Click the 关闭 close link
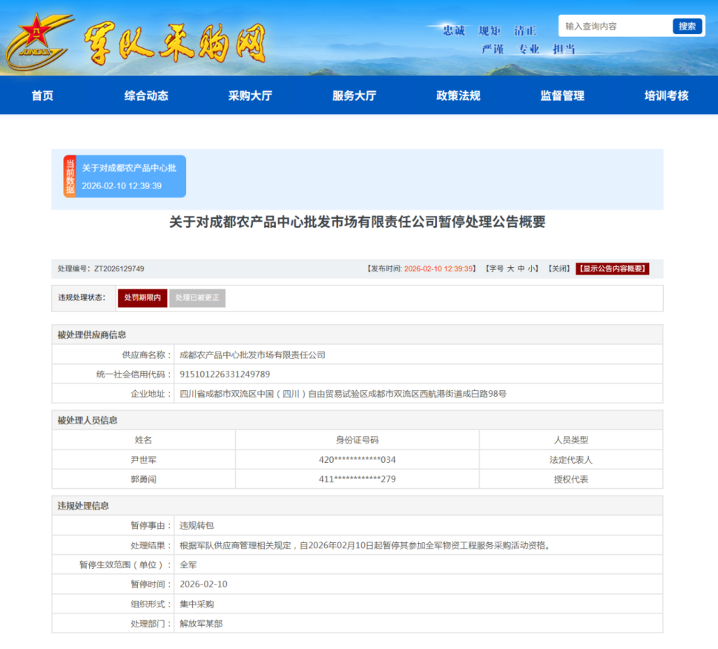 pyautogui.click(x=559, y=269)
